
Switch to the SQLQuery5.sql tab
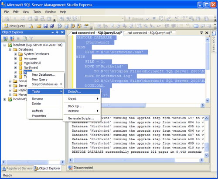[x=97, y=33]
